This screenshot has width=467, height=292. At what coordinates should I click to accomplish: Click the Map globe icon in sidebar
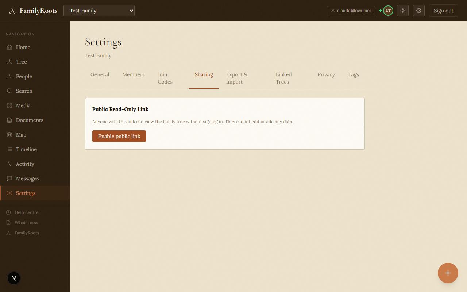[9, 135]
